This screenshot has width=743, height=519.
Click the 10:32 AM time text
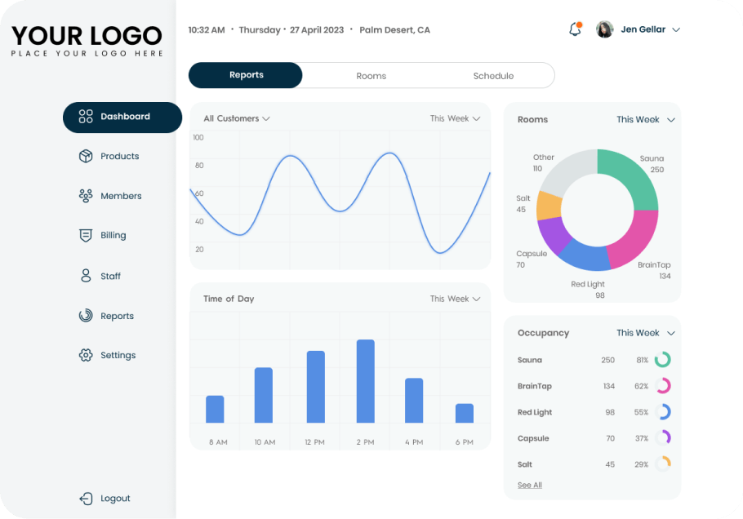(207, 30)
